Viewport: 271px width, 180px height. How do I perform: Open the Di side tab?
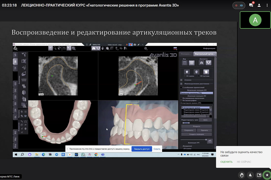[x=15, y=62]
